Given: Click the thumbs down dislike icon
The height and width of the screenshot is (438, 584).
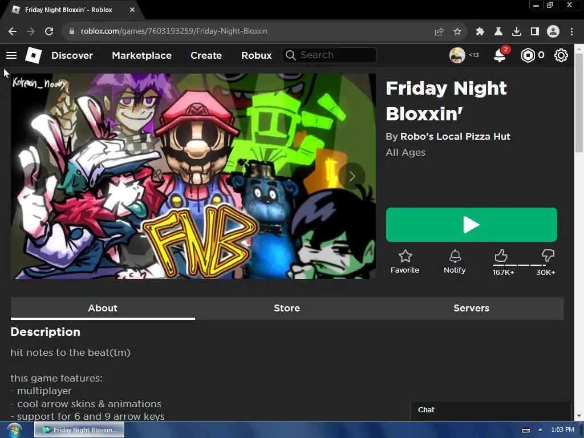Looking at the screenshot, I should pyautogui.click(x=548, y=256).
